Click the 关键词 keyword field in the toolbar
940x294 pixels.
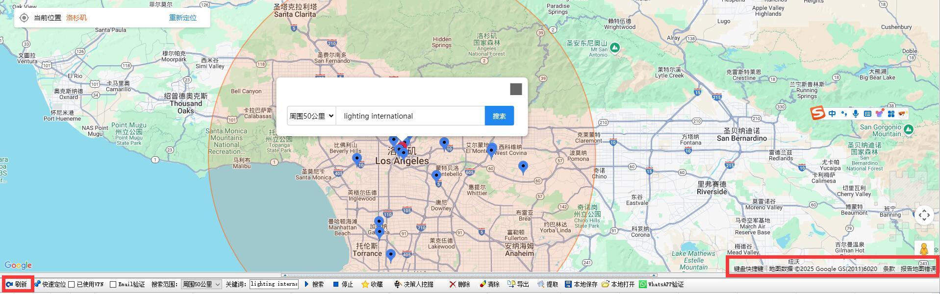tap(274, 284)
